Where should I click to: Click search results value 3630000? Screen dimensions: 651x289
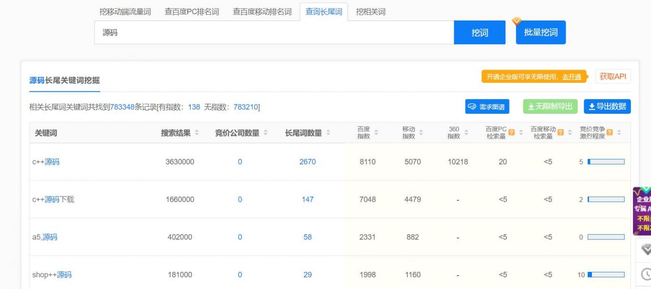(x=180, y=162)
